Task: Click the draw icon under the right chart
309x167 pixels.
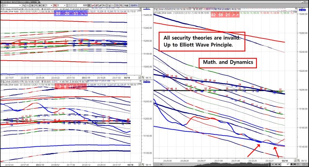Action: 295,160
